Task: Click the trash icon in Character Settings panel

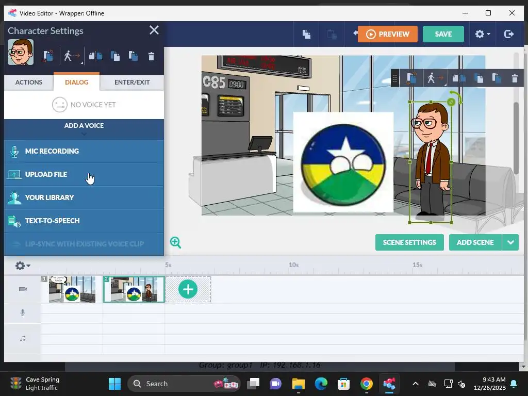Action: [x=151, y=56]
